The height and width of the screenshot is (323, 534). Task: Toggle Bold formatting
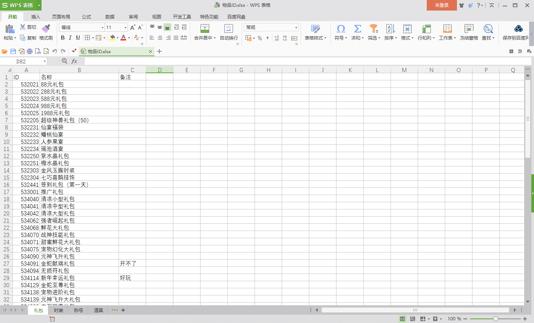[63, 38]
